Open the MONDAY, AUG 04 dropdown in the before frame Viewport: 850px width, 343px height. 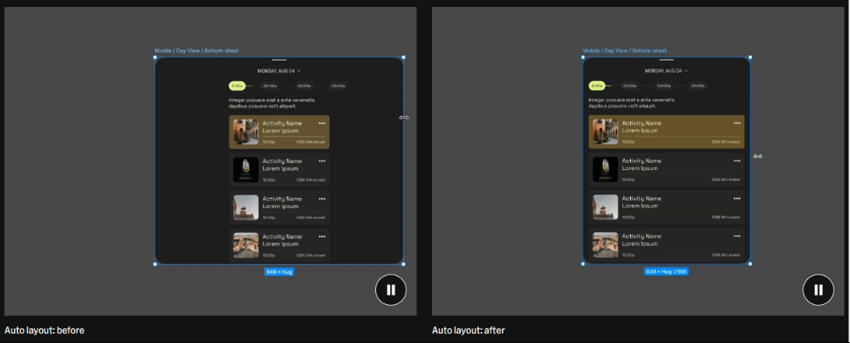[x=279, y=71]
